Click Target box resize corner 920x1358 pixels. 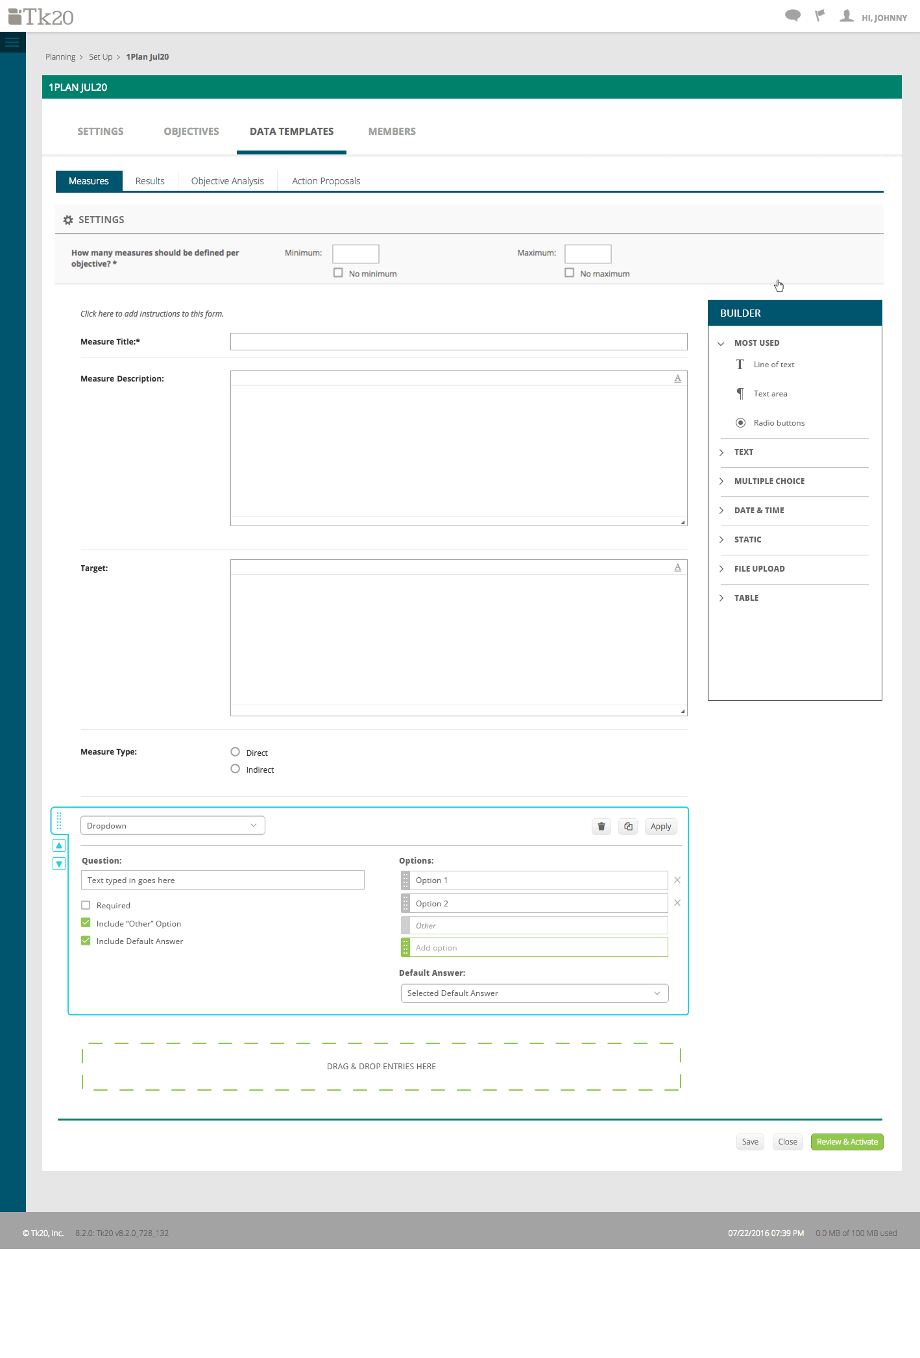[x=683, y=711]
